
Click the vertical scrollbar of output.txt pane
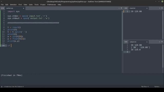tap(163, 56)
